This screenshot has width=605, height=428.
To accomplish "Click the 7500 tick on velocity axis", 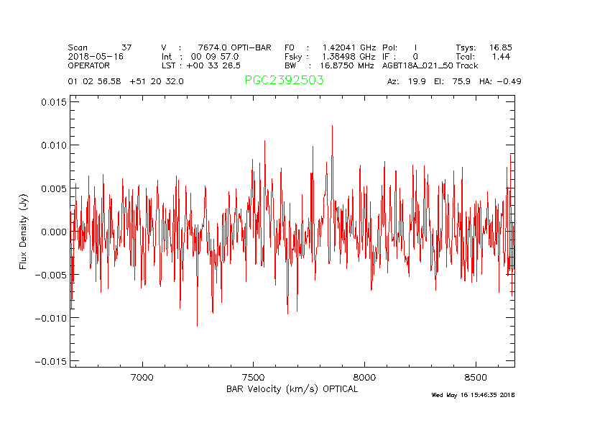I will coord(254,377).
